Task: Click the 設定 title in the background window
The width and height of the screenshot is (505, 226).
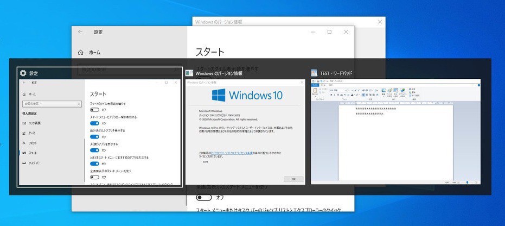Action: (98, 32)
